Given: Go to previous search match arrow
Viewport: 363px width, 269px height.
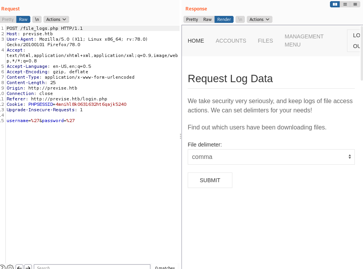Looking at the screenshot, I should [19, 267].
